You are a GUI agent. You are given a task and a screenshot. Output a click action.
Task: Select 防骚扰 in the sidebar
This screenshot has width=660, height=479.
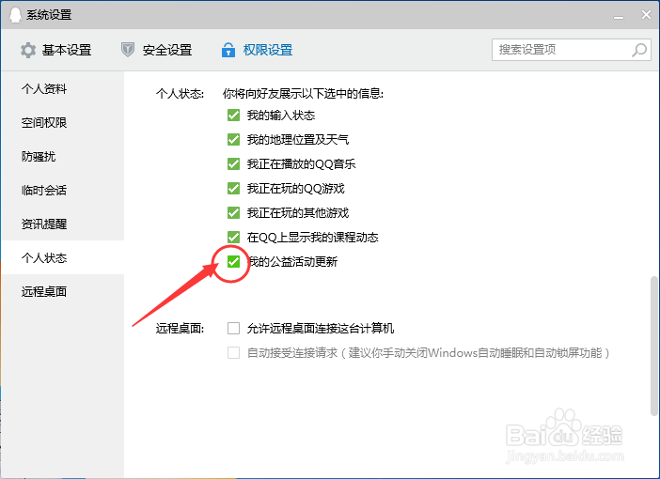[62, 157]
